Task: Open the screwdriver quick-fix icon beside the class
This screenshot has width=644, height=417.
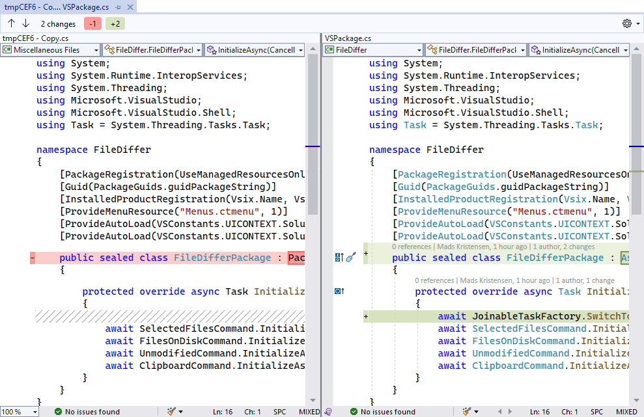Action: [x=350, y=258]
